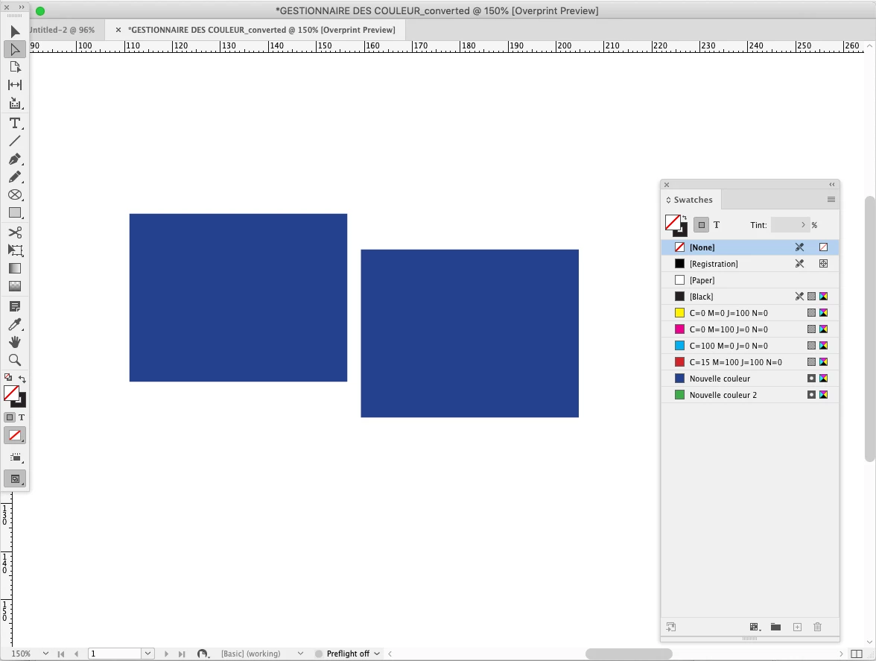Select the Gap tool
Viewport: 876px width, 661px height.
[x=15, y=85]
